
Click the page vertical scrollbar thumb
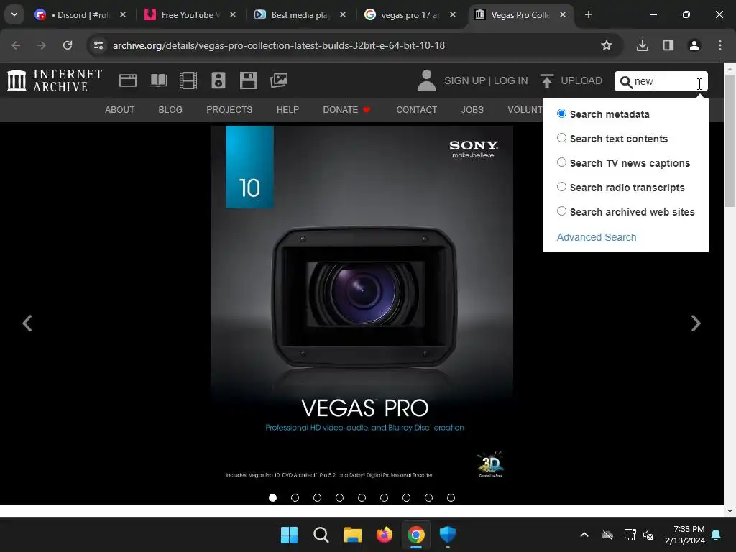pyautogui.click(x=730, y=141)
